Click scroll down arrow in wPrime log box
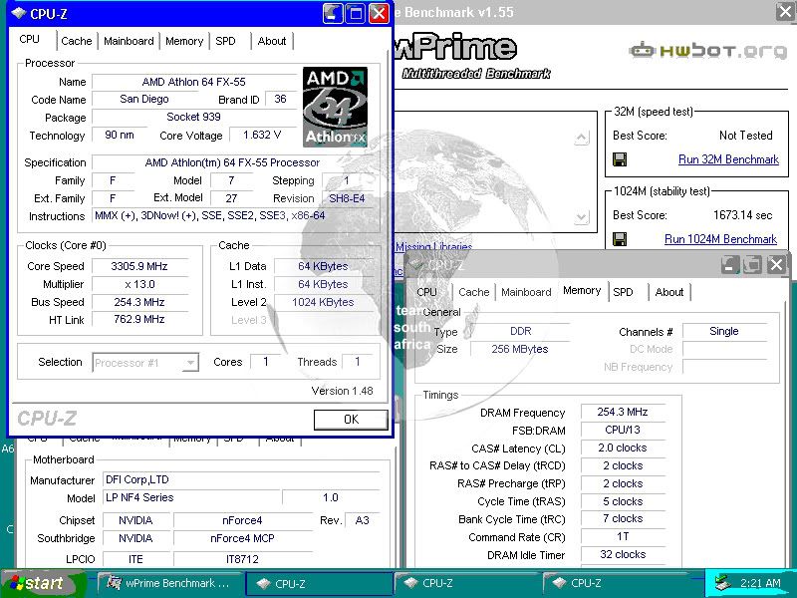The image size is (797, 598). (582, 217)
